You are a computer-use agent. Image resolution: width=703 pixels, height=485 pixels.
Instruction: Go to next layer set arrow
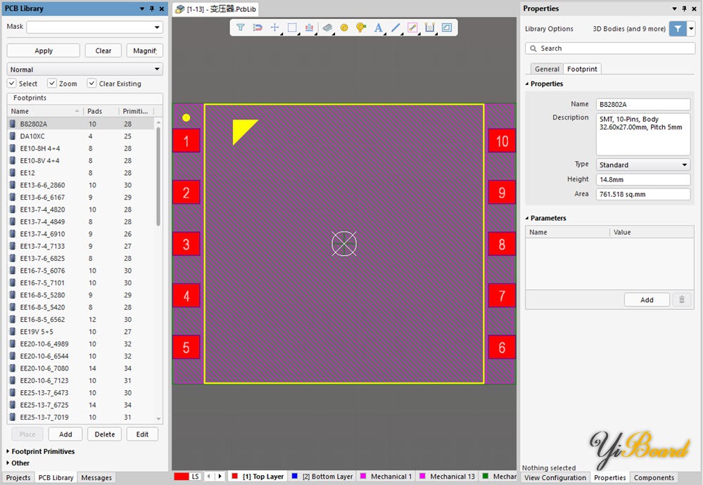(220, 477)
